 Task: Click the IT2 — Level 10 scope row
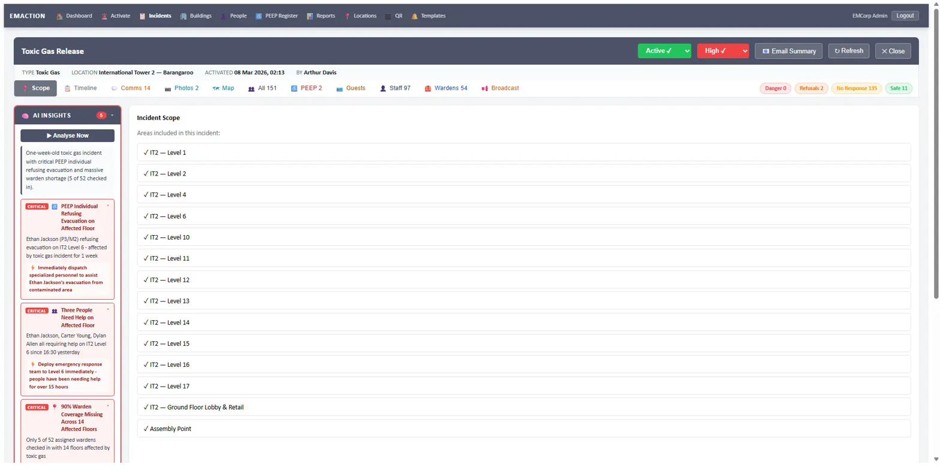[523, 237]
